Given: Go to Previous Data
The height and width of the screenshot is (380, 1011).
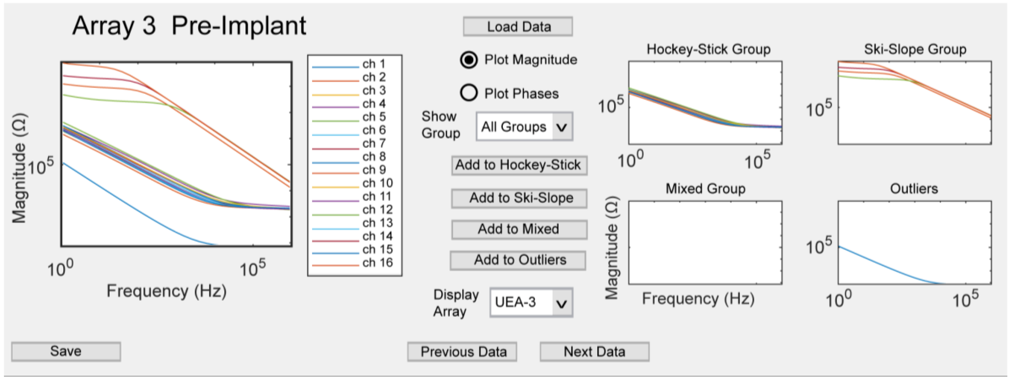Looking at the screenshot, I should pos(462,352).
